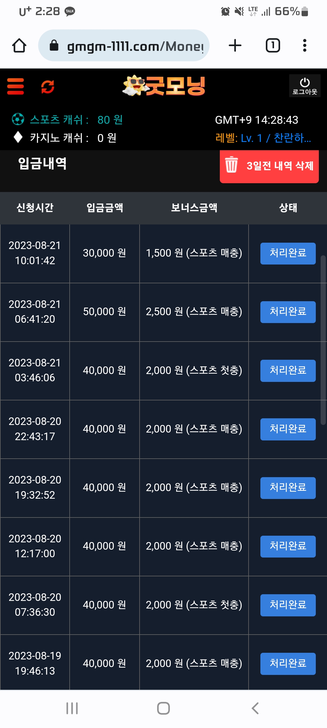Tap the red refresh icon

pos(48,87)
